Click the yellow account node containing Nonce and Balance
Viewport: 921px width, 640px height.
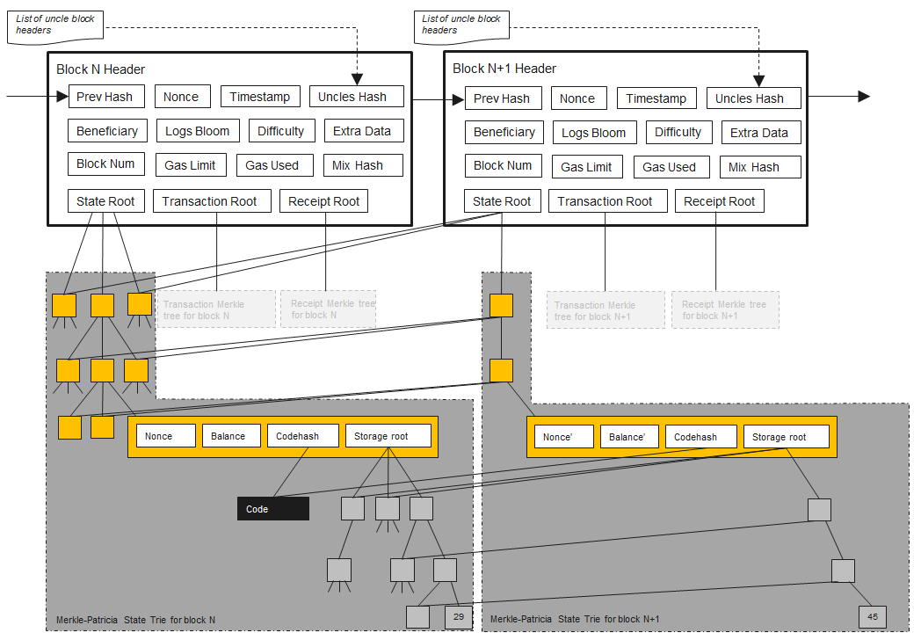click(x=281, y=435)
